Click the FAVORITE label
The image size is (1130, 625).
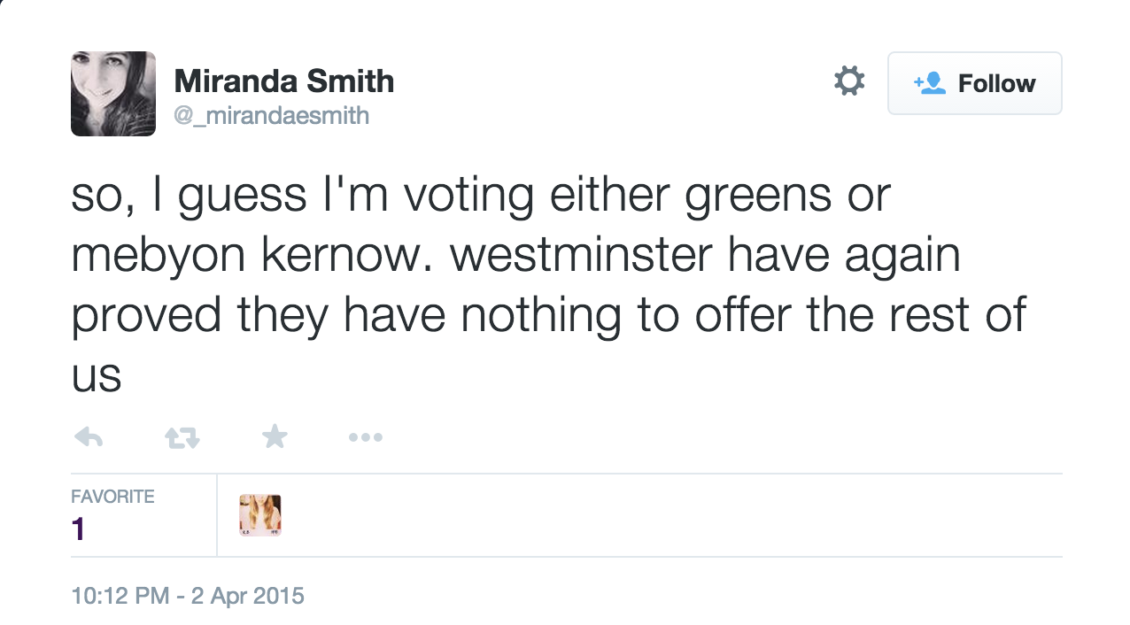tap(112, 497)
